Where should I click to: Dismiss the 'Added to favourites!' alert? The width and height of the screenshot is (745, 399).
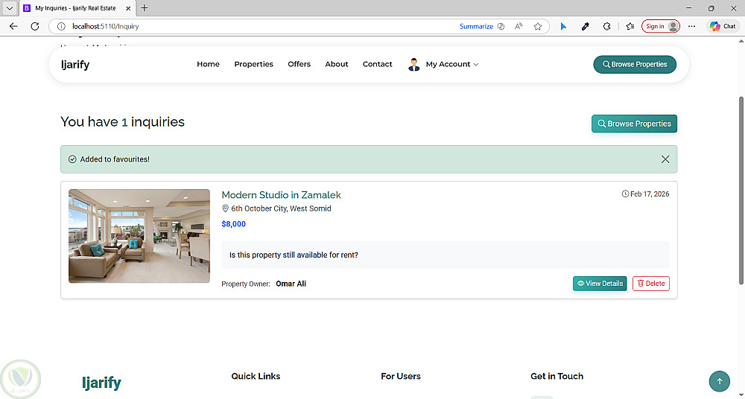[665, 159]
